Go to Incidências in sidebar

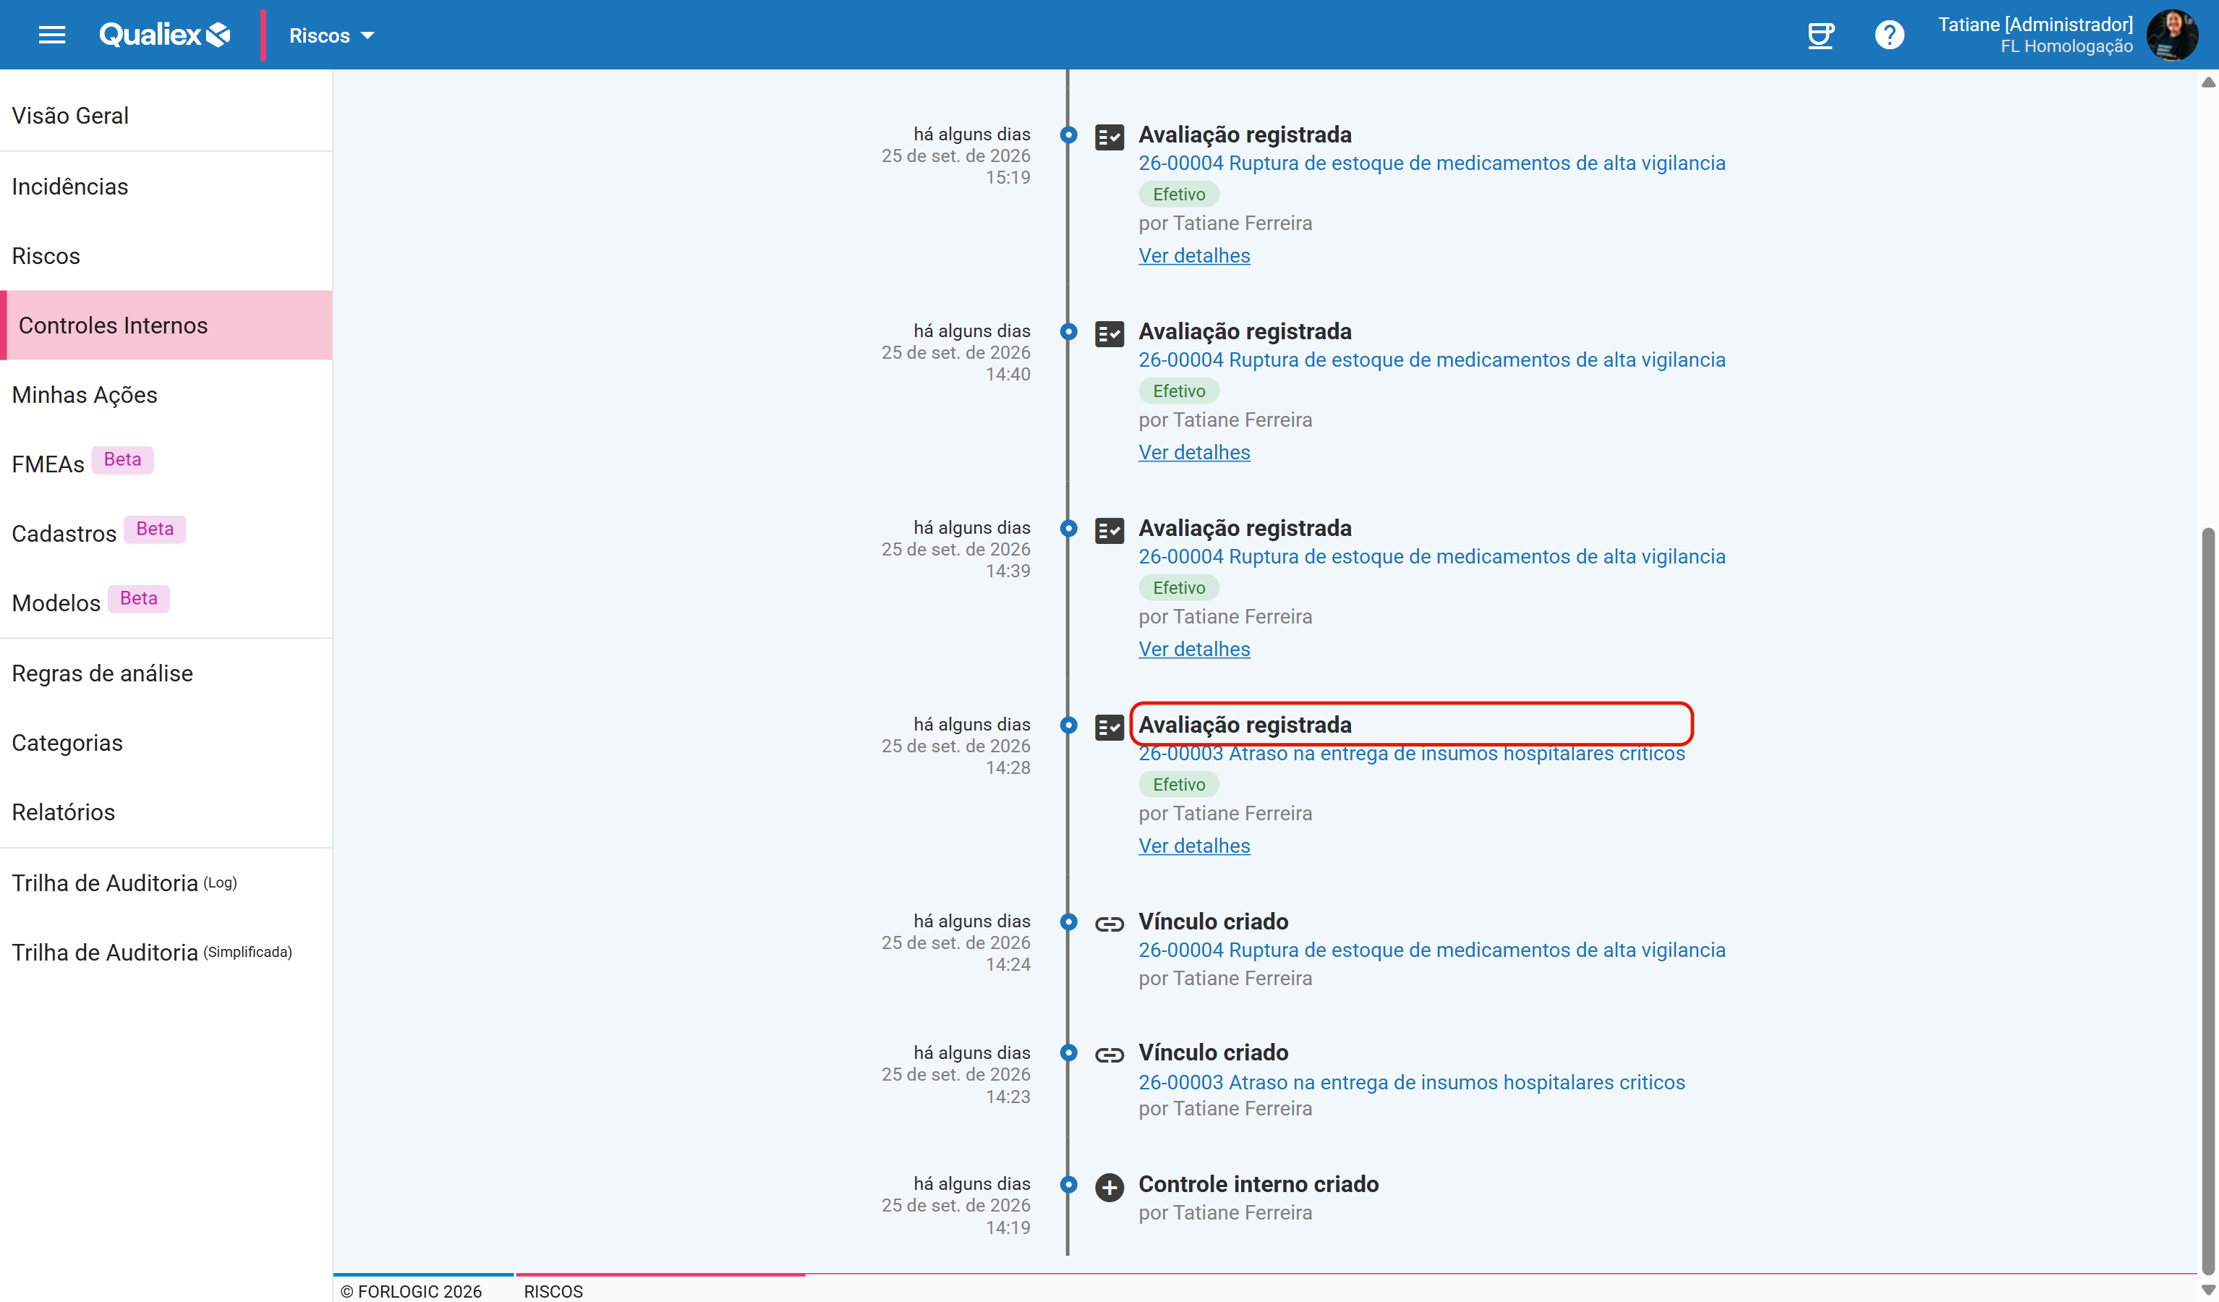(166, 186)
